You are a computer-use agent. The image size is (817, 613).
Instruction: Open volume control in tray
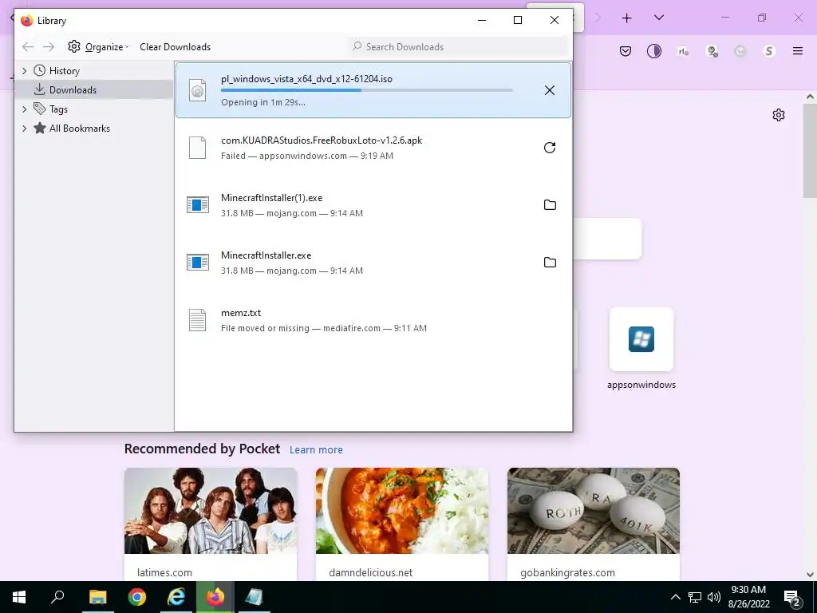tap(714, 597)
